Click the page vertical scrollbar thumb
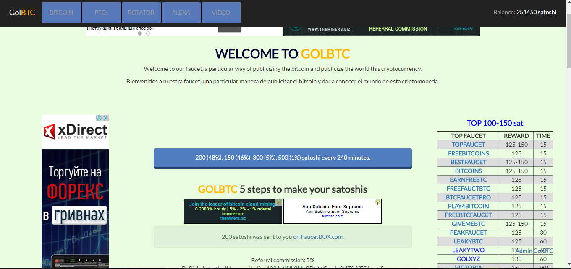 pyautogui.click(x=568, y=40)
